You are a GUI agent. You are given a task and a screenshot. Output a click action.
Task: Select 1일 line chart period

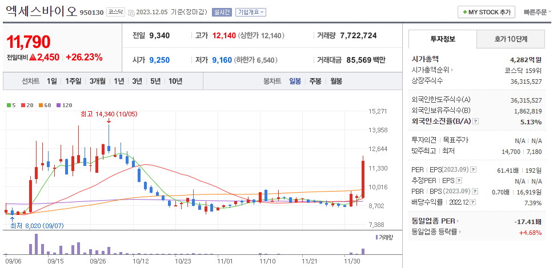(51, 82)
